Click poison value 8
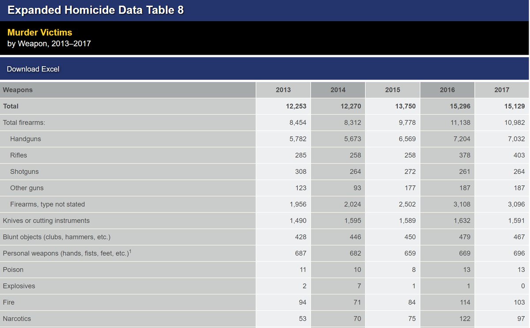530x328 pixels. coord(414,269)
